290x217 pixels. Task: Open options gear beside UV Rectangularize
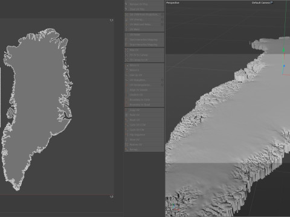(162, 85)
